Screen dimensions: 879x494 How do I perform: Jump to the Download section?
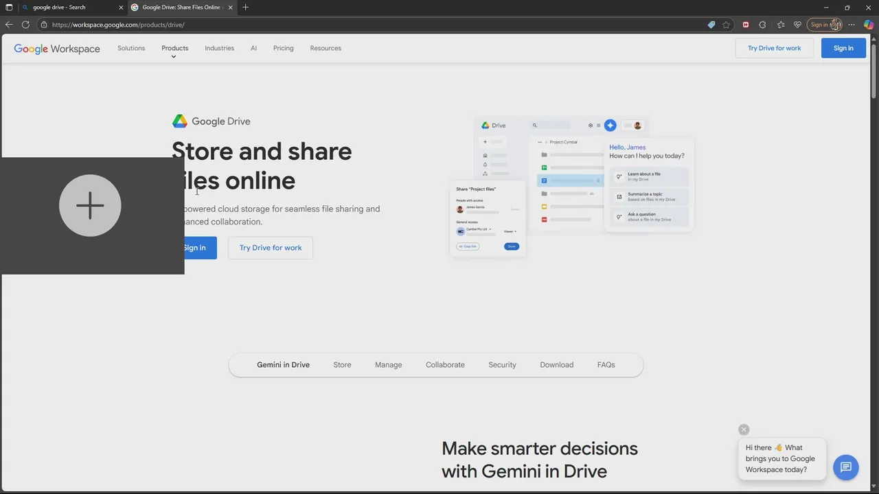[x=557, y=365]
